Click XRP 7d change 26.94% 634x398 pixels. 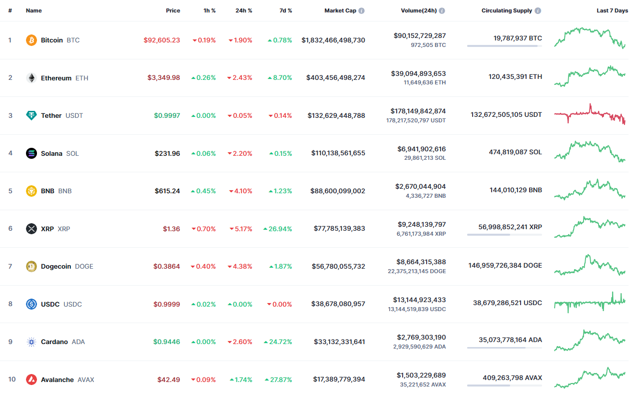(x=278, y=229)
